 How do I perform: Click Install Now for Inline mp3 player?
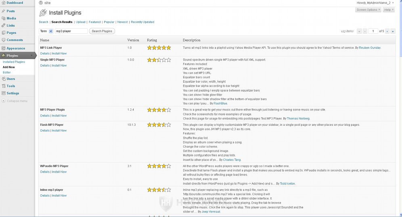[59, 196]
